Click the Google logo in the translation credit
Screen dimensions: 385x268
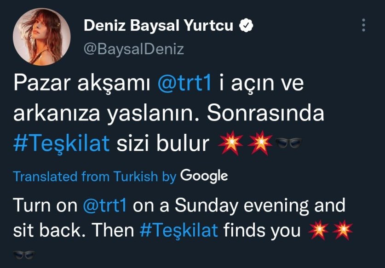[x=204, y=176]
